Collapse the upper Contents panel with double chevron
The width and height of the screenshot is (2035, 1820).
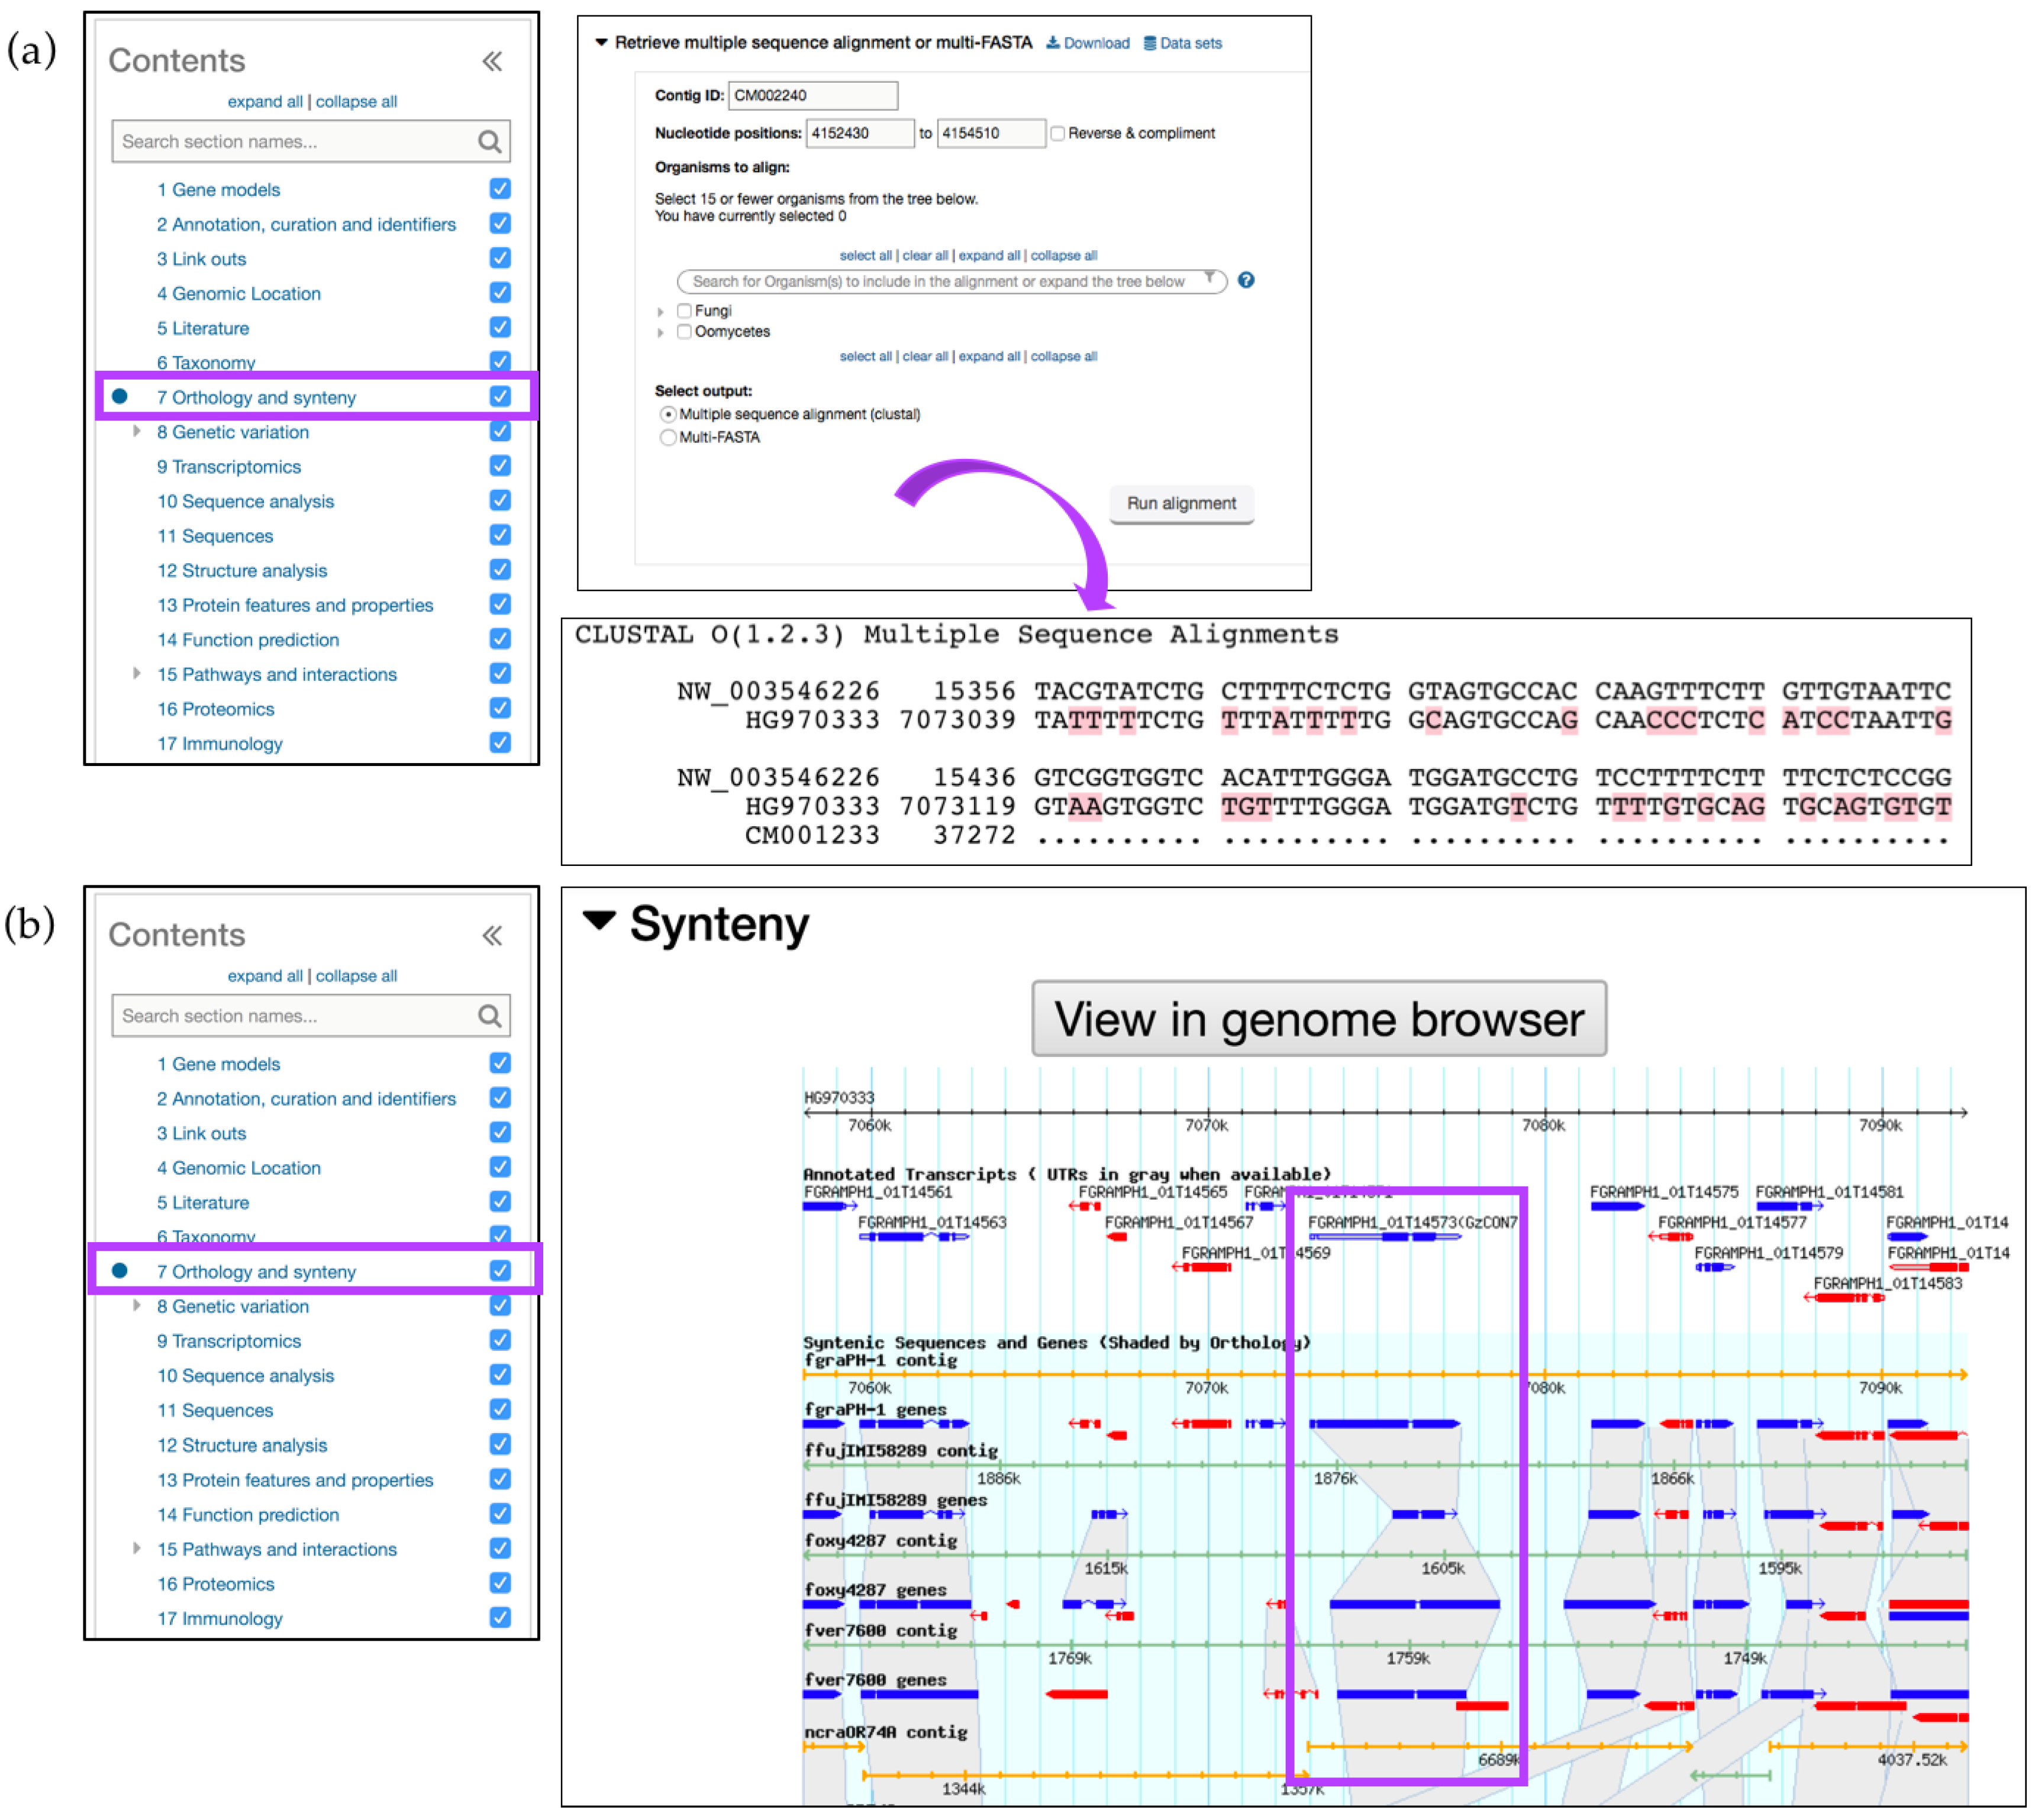(491, 62)
